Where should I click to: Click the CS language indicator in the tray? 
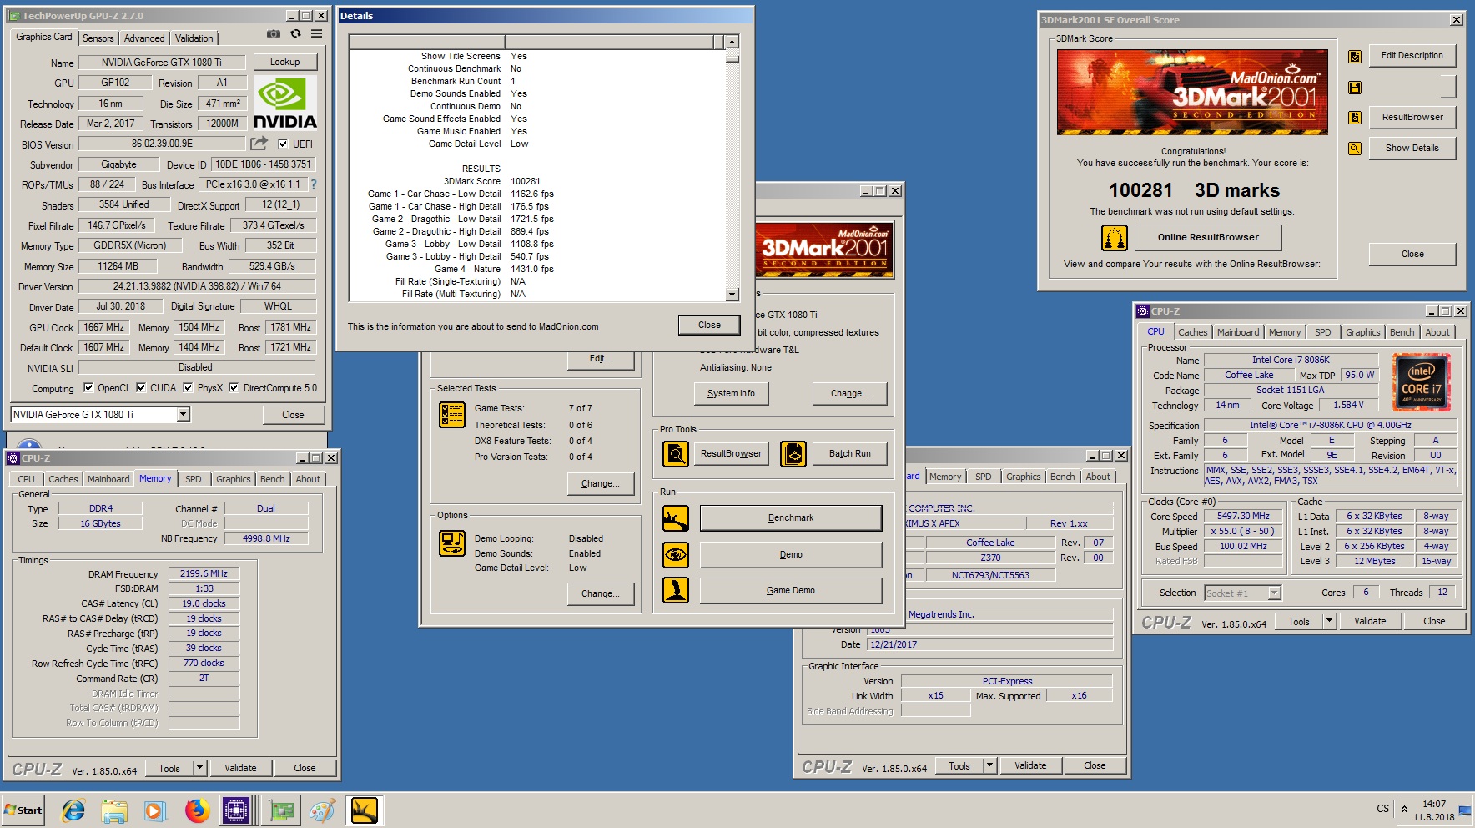click(1382, 809)
